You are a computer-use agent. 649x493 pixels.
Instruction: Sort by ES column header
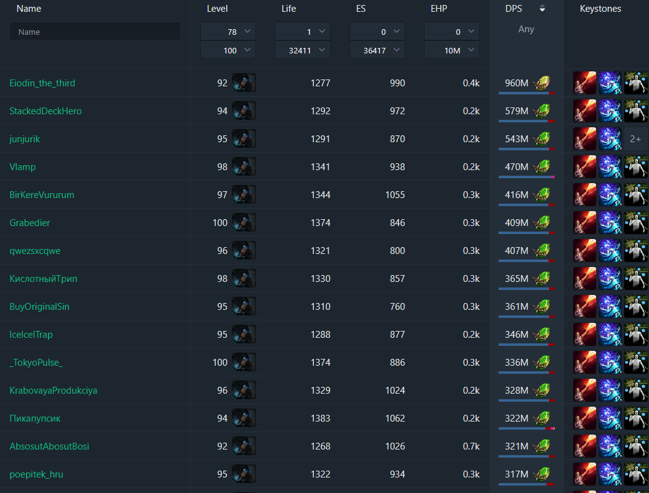361,9
